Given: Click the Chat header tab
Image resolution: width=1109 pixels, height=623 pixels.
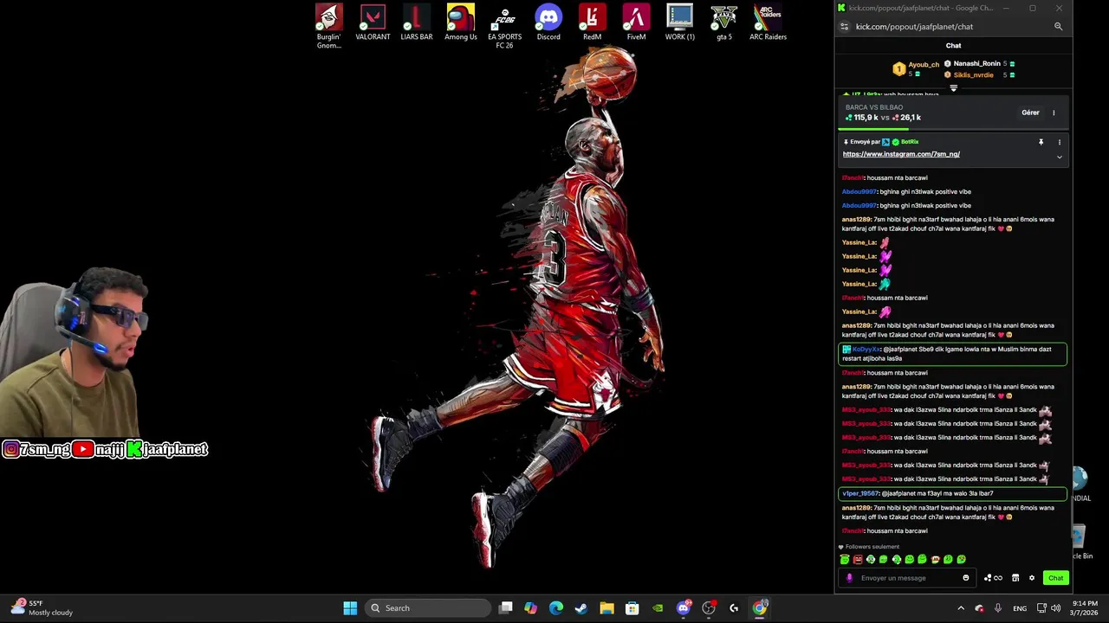Looking at the screenshot, I should [953, 46].
